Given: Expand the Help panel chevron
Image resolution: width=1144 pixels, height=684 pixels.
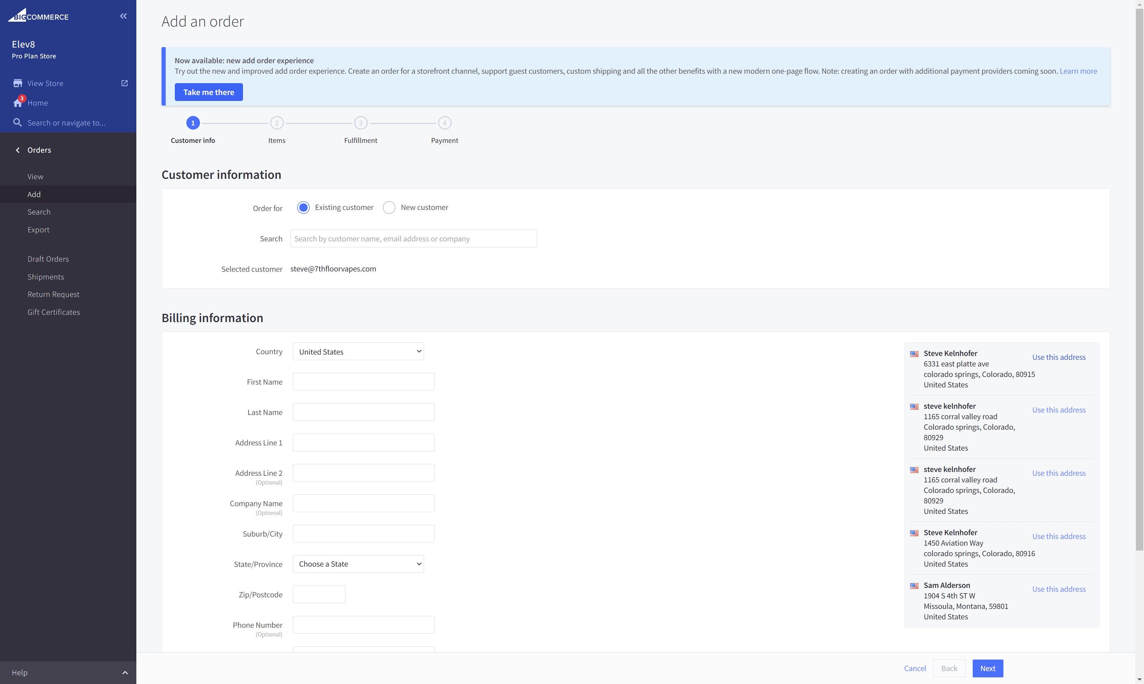Looking at the screenshot, I should [124, 673].
